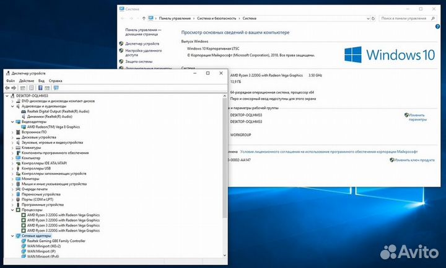The height and width of the screenshot is (268, 446).
Task: Select the Компоненты программного обеспечения row
Action: coord(55,153)
